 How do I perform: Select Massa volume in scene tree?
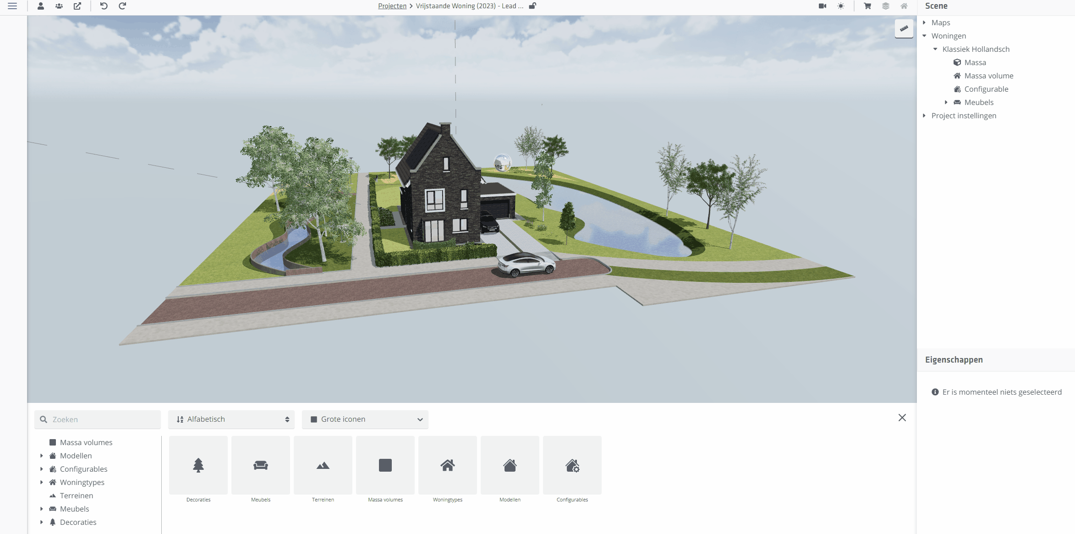(x=988, y=76)
